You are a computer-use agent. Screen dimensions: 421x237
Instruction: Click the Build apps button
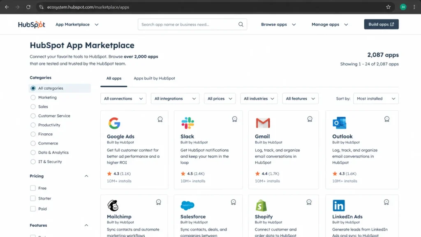tap(381, 24)
